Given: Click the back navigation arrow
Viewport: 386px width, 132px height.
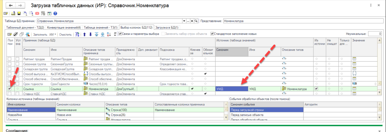Looking at the screenshot, I should (11, 6).
